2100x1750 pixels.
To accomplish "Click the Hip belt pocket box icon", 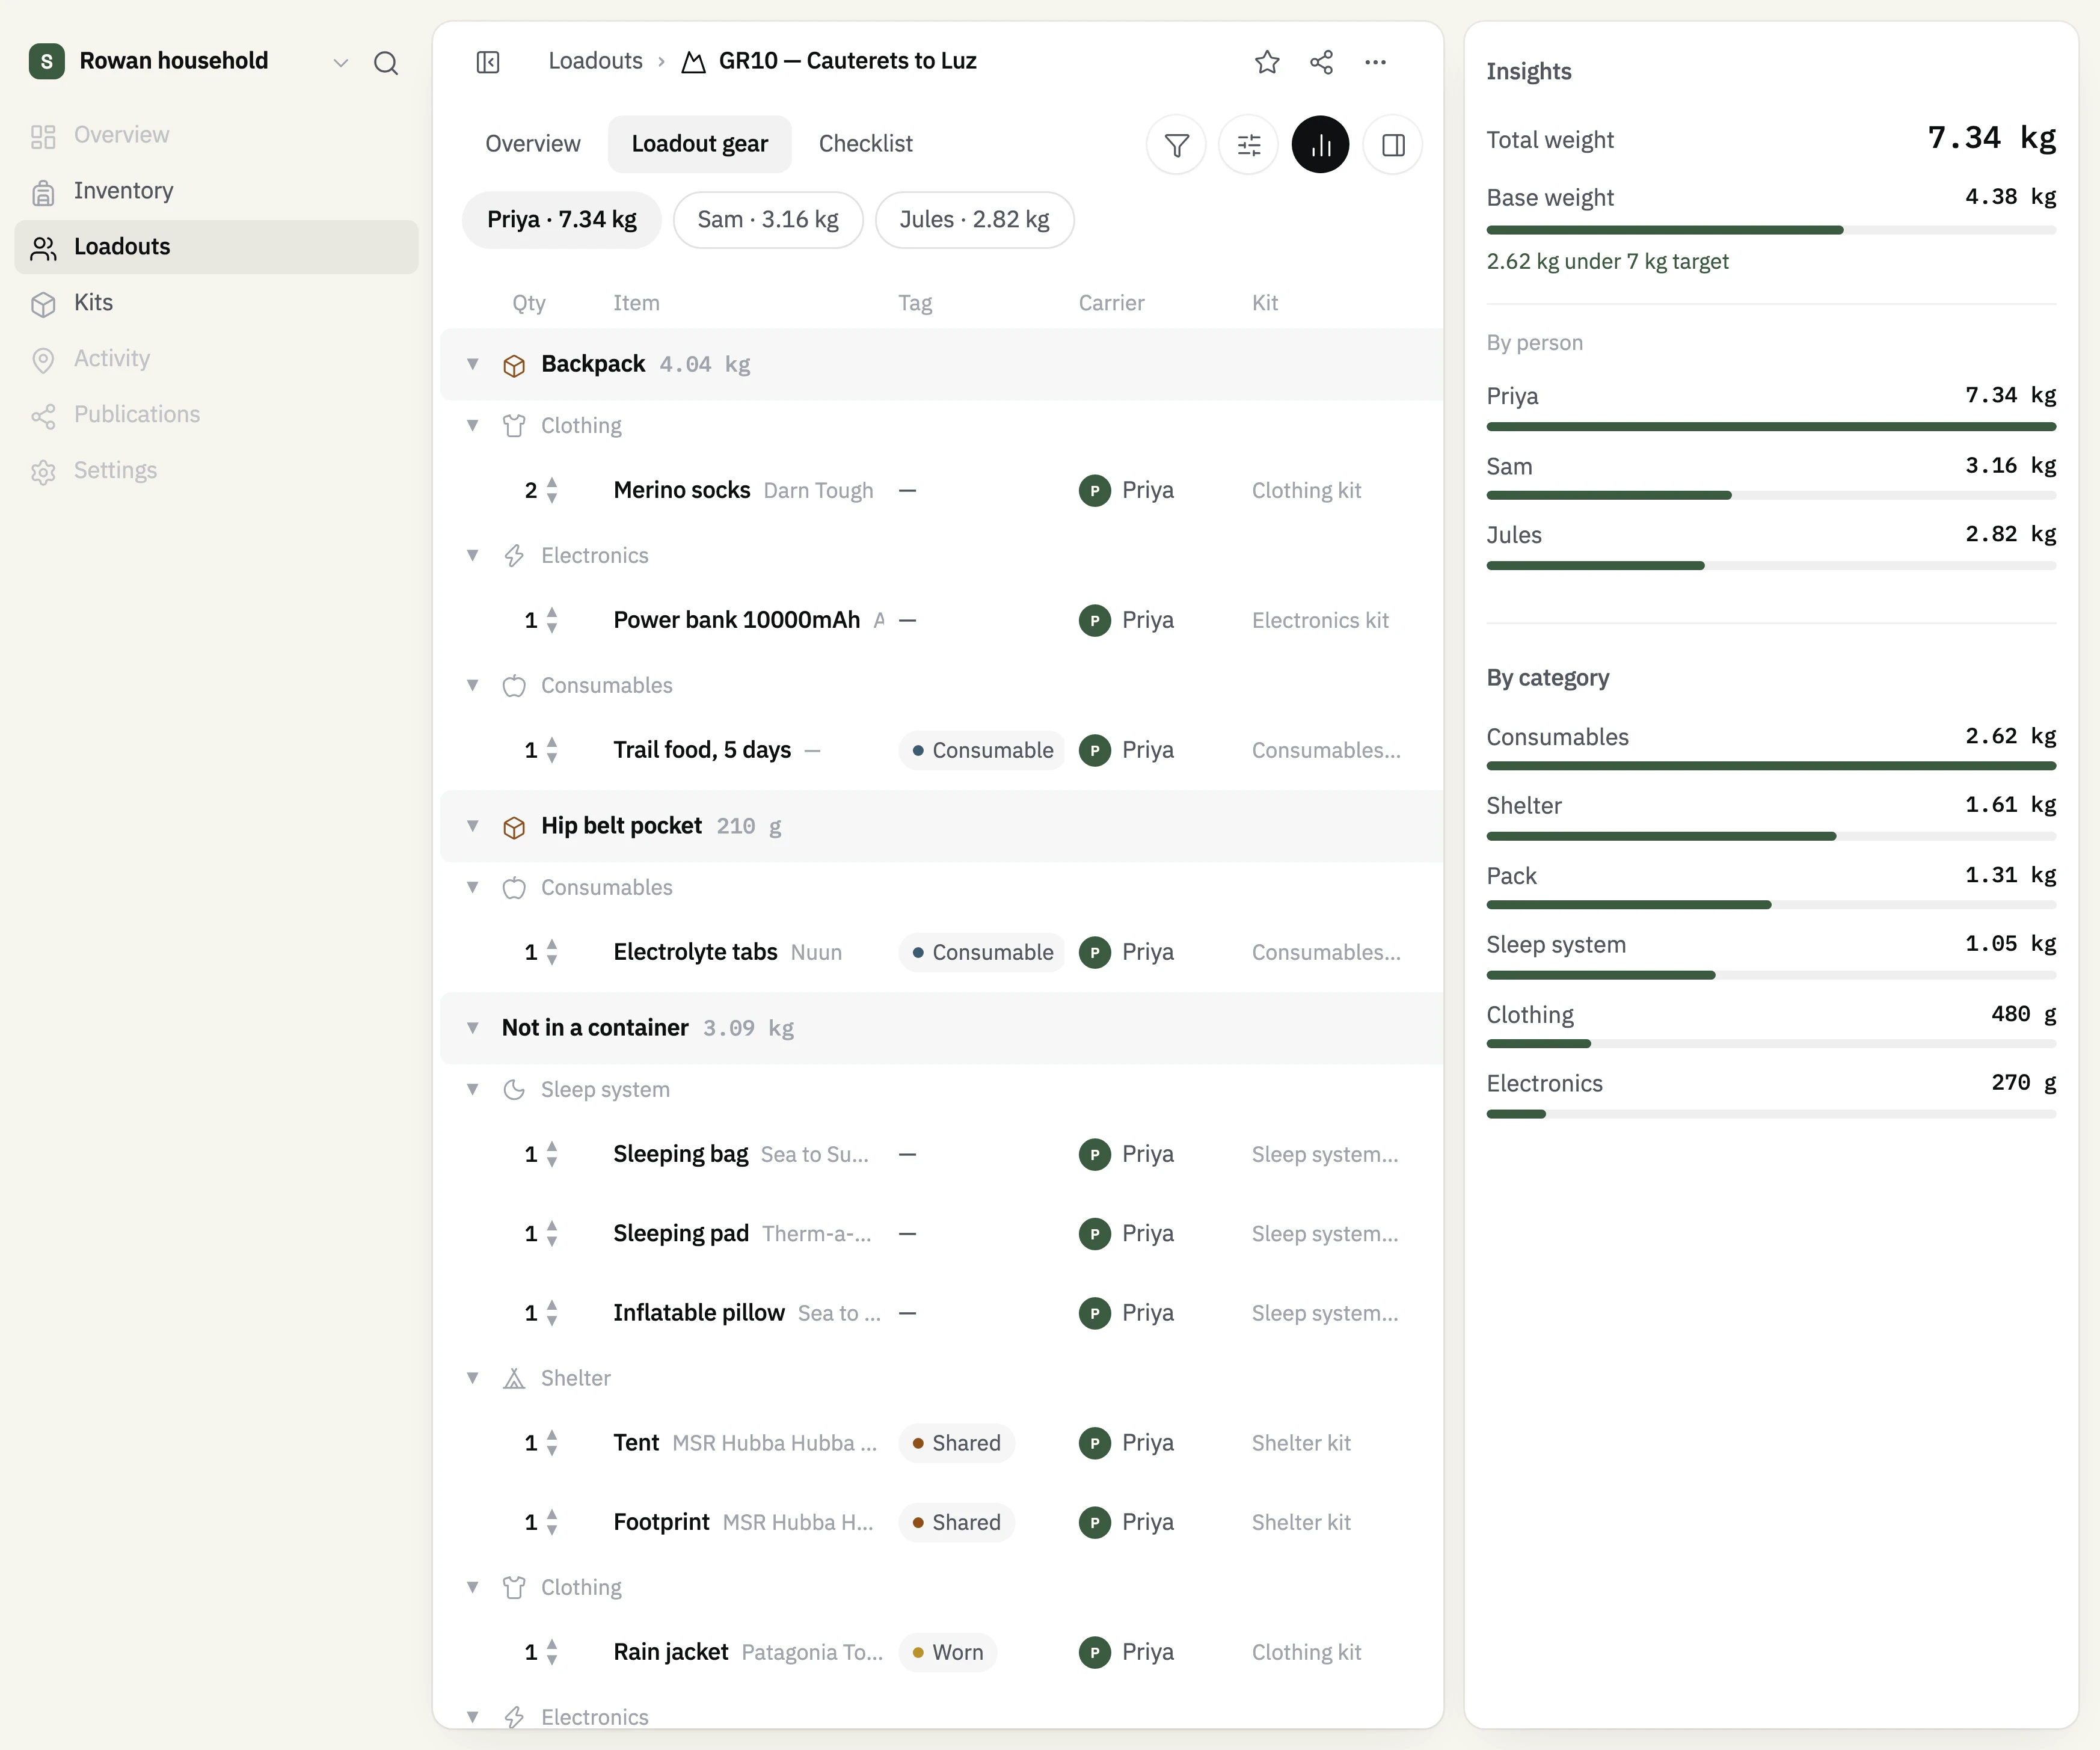I will (x=514, y=827).
